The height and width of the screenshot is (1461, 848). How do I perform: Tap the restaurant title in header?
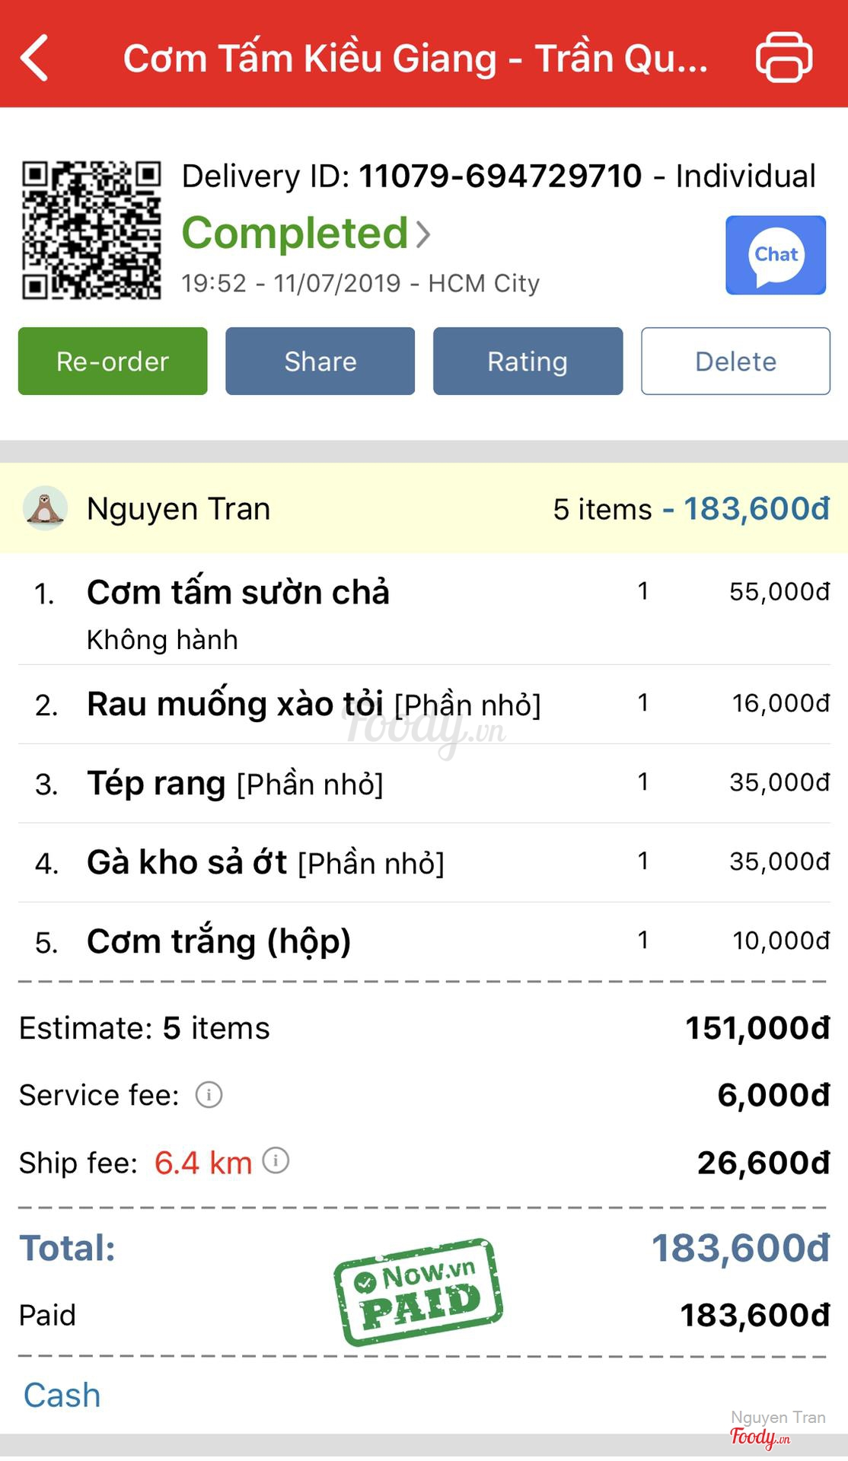click(416, 59)
